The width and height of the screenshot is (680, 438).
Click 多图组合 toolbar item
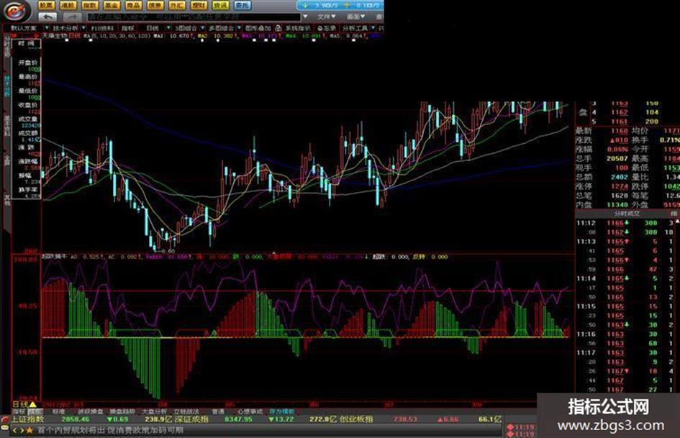point(222,28)
